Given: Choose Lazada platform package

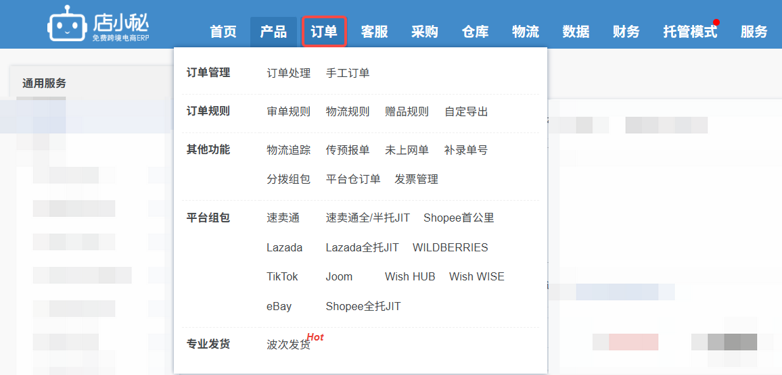Looking at the screenshot, I should [x=285, y=247].
